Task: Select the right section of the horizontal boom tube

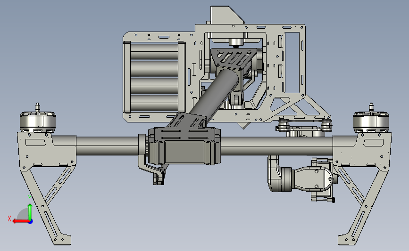Action: click(x=277, y=146)
